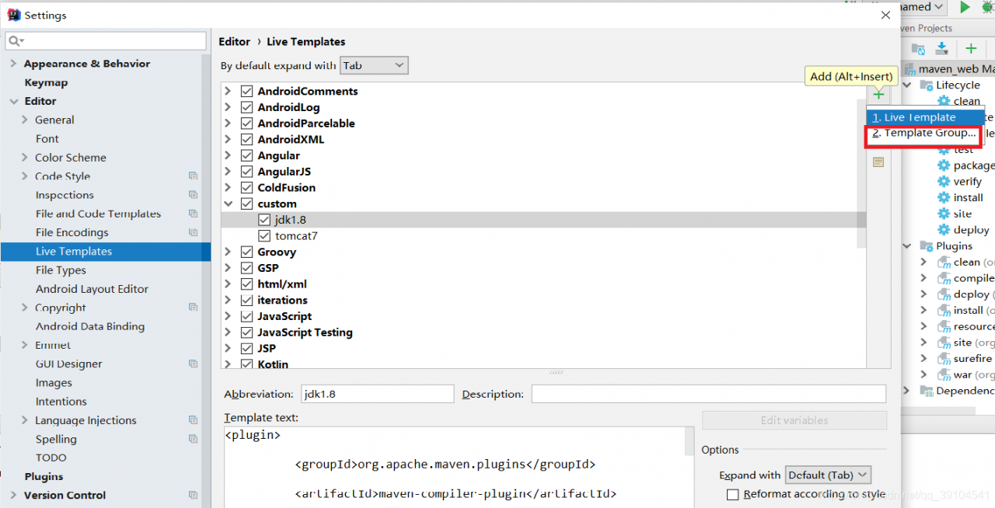
Task: Click the project-level badge icon beside Spelling
Action: 193,439
